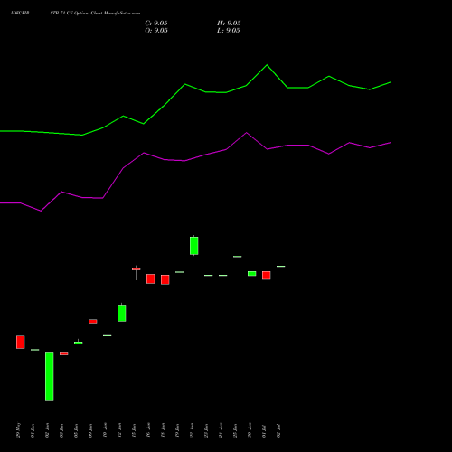Click the peak of the green line
Screen dimensions: 452x452
pos(267,65)
